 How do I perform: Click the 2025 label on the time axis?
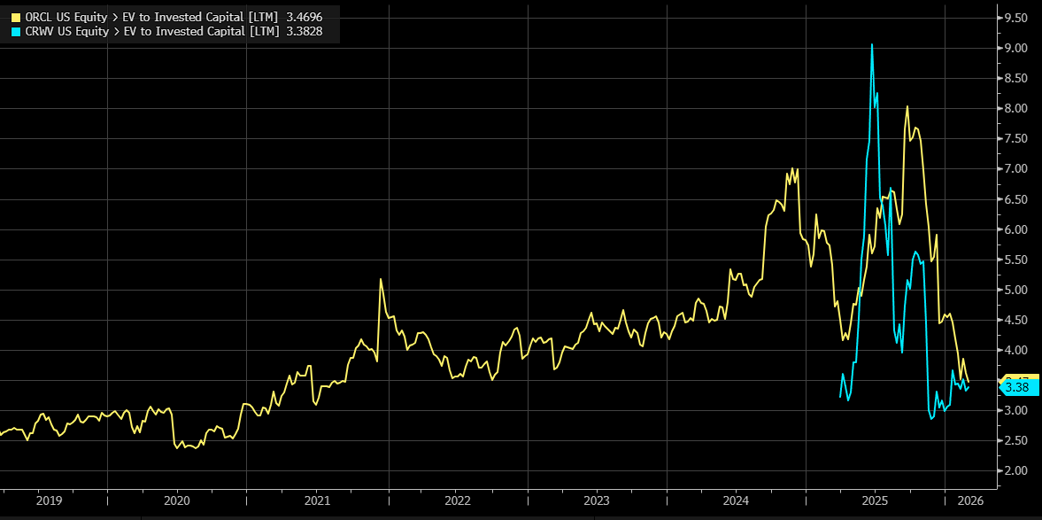[875, 500]
